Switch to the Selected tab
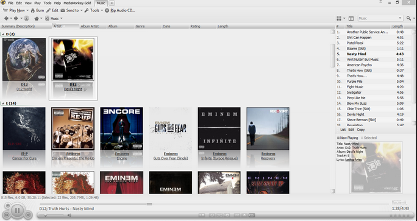417x221 pixels. point(369,138)
